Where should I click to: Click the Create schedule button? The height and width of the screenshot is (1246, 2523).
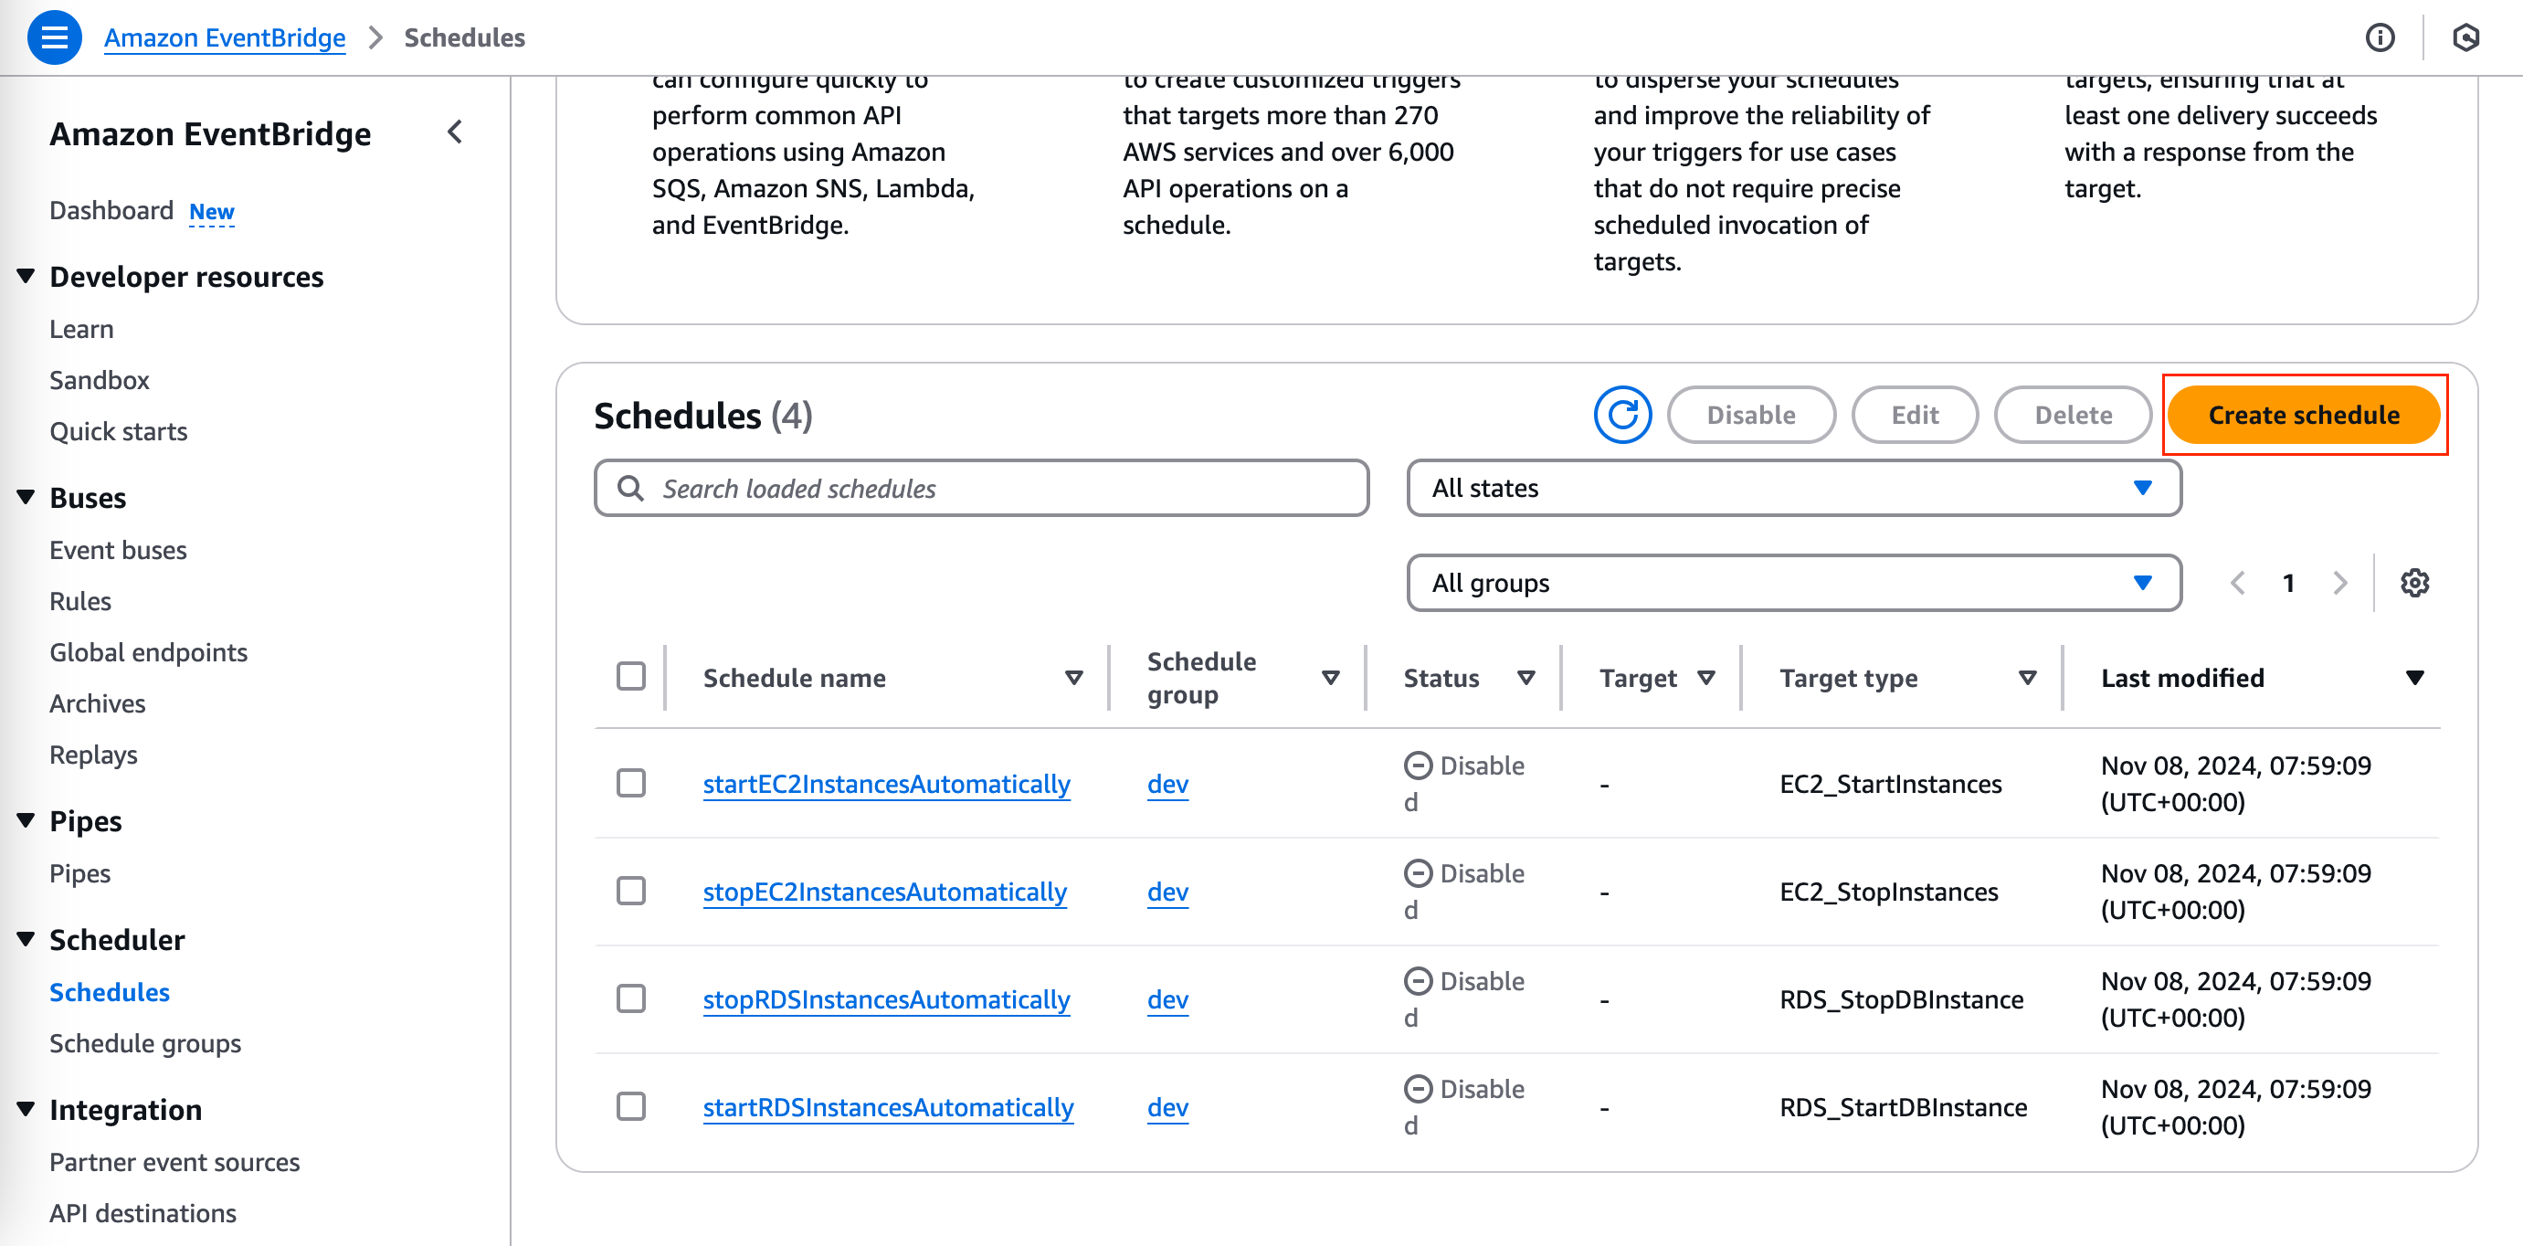click(x=2303, y=416)
